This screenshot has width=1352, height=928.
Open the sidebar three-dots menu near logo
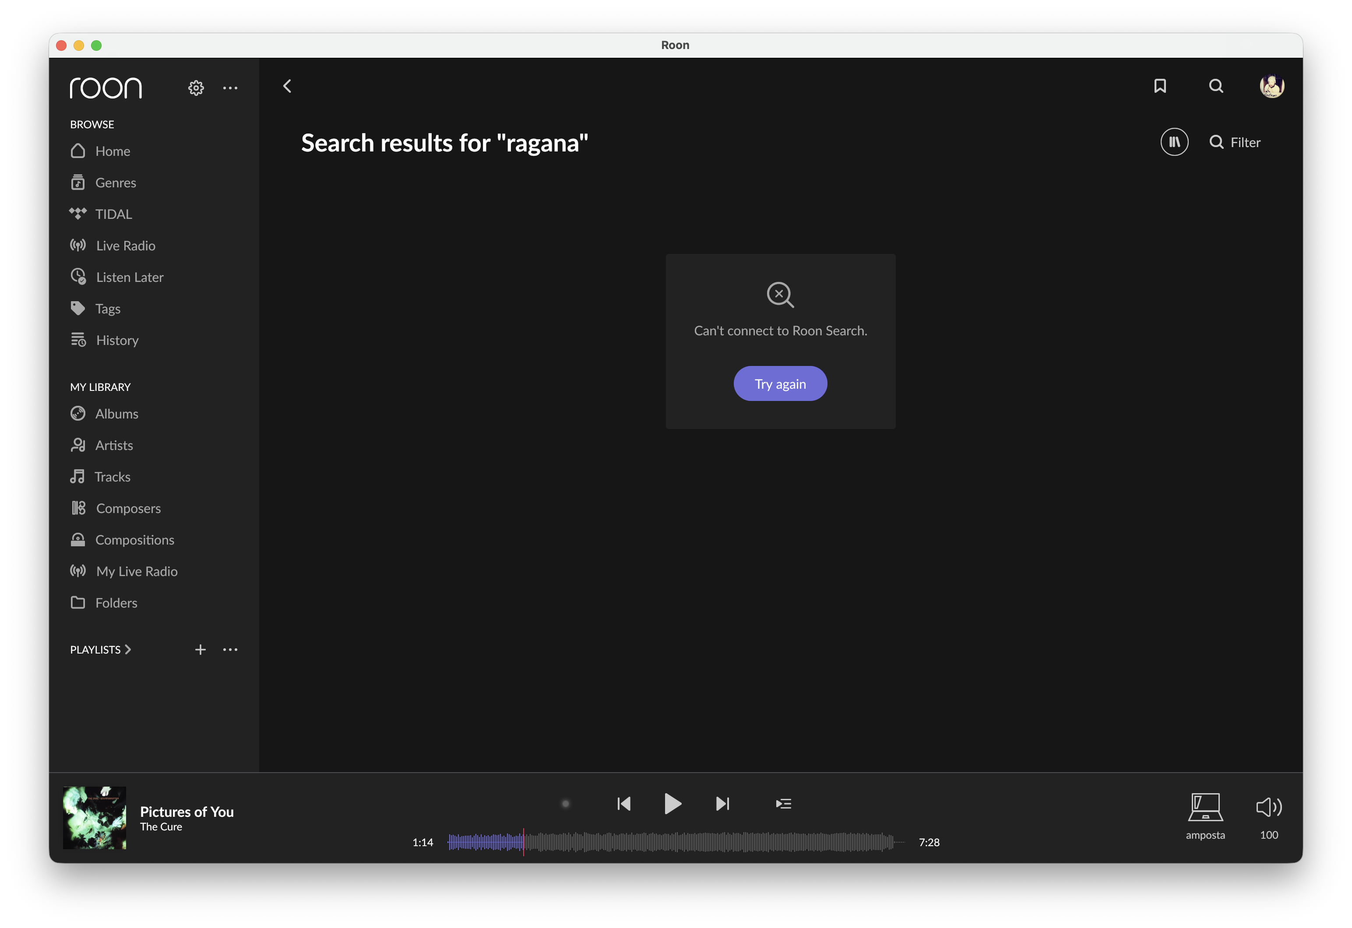[x=230, y=88]
